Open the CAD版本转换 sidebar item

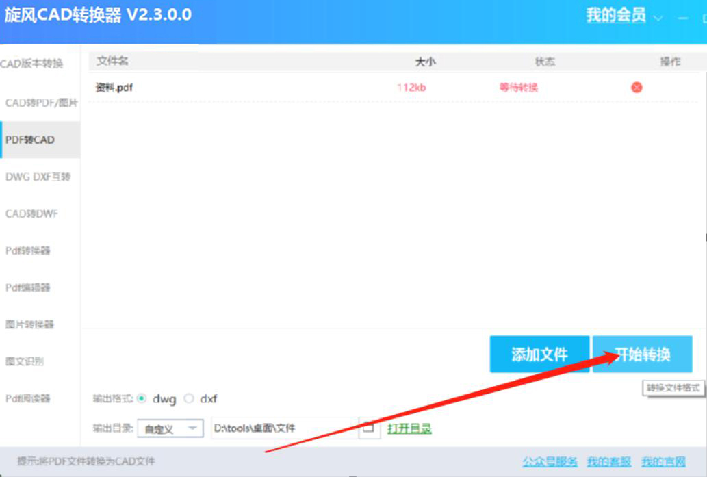pos(31,64)
